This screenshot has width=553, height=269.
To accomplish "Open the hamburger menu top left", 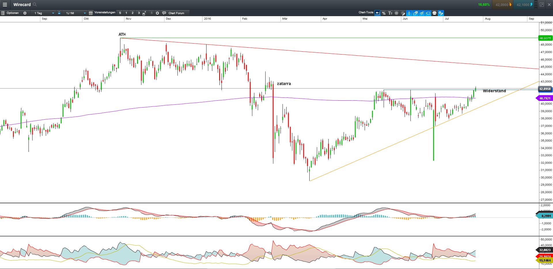I will click(x=5, y=5).
